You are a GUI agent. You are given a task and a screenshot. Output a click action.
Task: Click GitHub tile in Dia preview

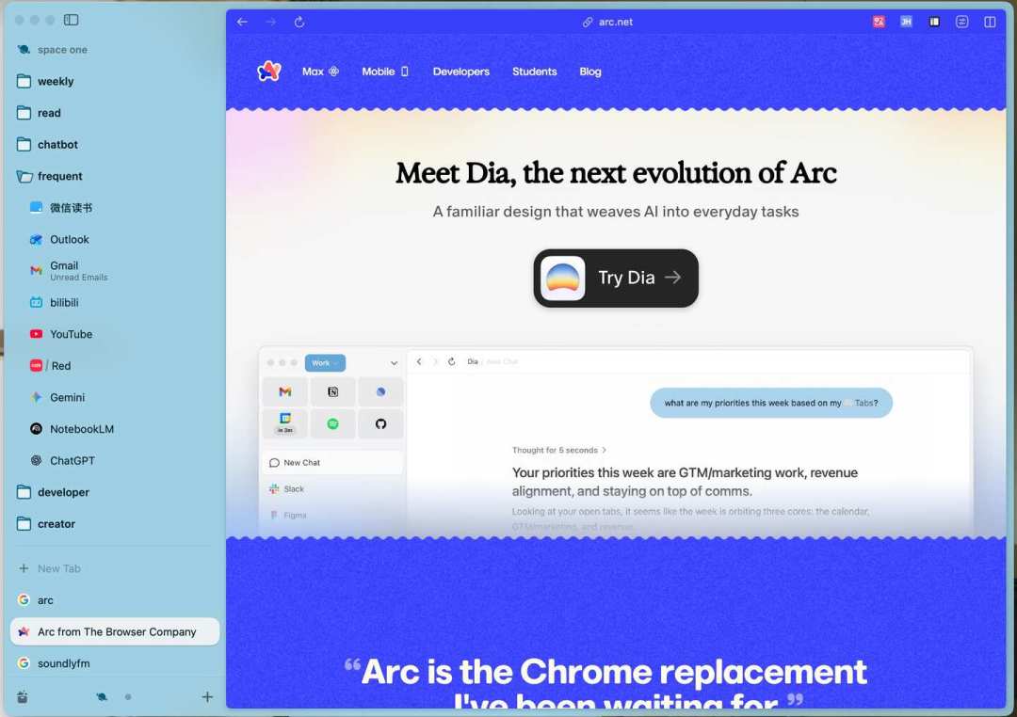380,424
